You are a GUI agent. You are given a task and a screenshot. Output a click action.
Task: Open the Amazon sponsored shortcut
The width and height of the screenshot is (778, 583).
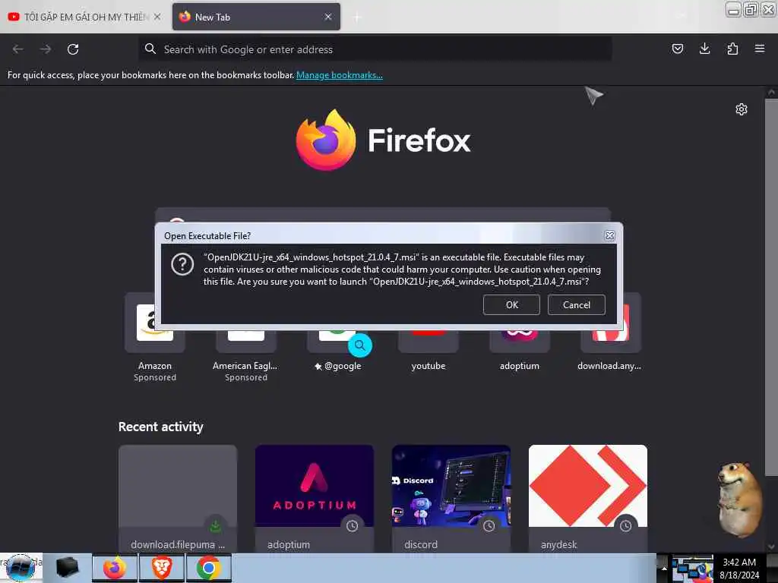click(155, 338)
